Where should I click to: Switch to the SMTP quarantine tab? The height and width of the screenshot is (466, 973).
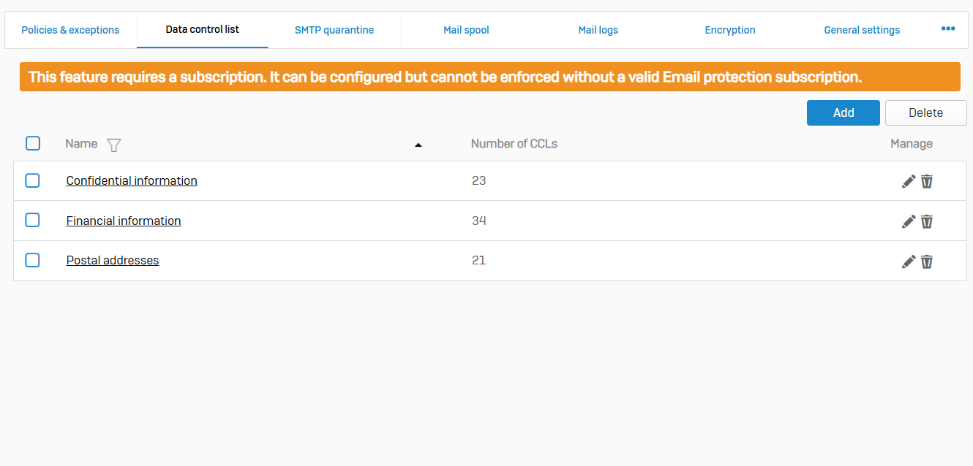pyautogui.click(x=334, y=30)
